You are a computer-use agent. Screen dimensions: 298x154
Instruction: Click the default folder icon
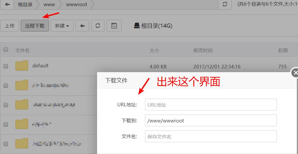[22, 65]
